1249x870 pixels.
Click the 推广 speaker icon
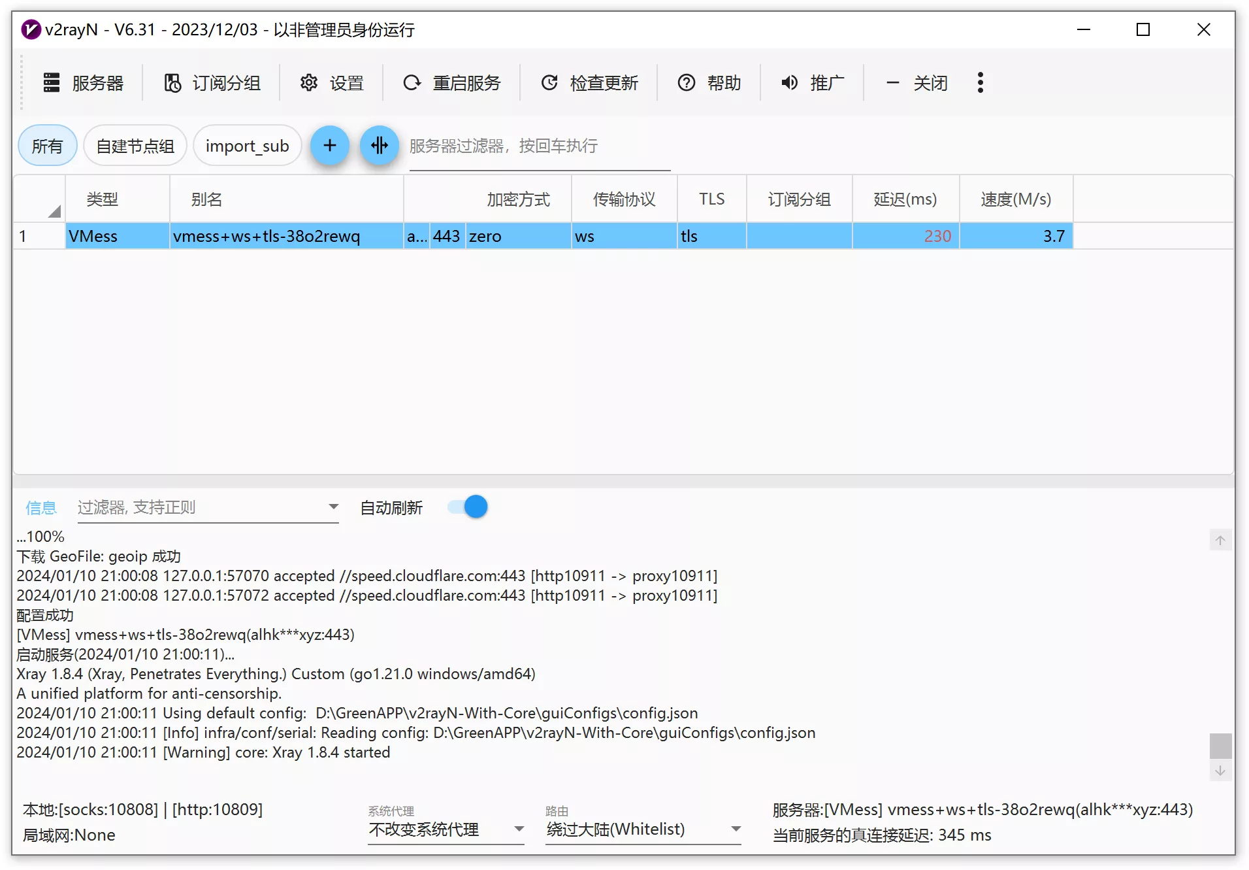[x=789, y=83]
